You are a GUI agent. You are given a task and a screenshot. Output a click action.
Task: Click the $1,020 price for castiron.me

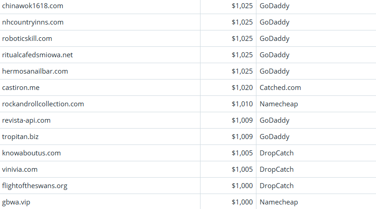point(242,88)
